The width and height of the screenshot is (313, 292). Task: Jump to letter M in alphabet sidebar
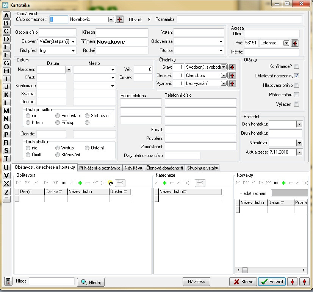pos(6,110)
